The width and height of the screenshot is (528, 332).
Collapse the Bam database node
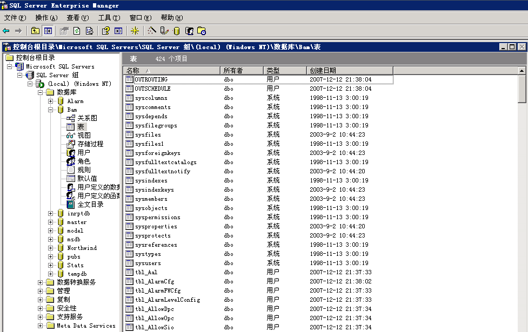(50, 110)
